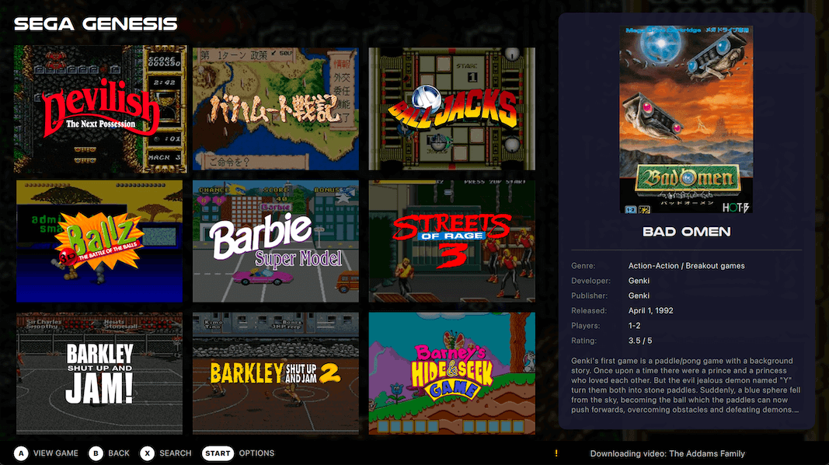The height and width of the screenshot is (465, 829).
Task: Open Barkley Shut Up and Jam 2
Action: click(276, 373)
